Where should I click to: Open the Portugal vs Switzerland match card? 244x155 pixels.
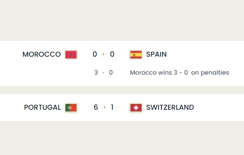pyautogui.click(x=122, y=108)
